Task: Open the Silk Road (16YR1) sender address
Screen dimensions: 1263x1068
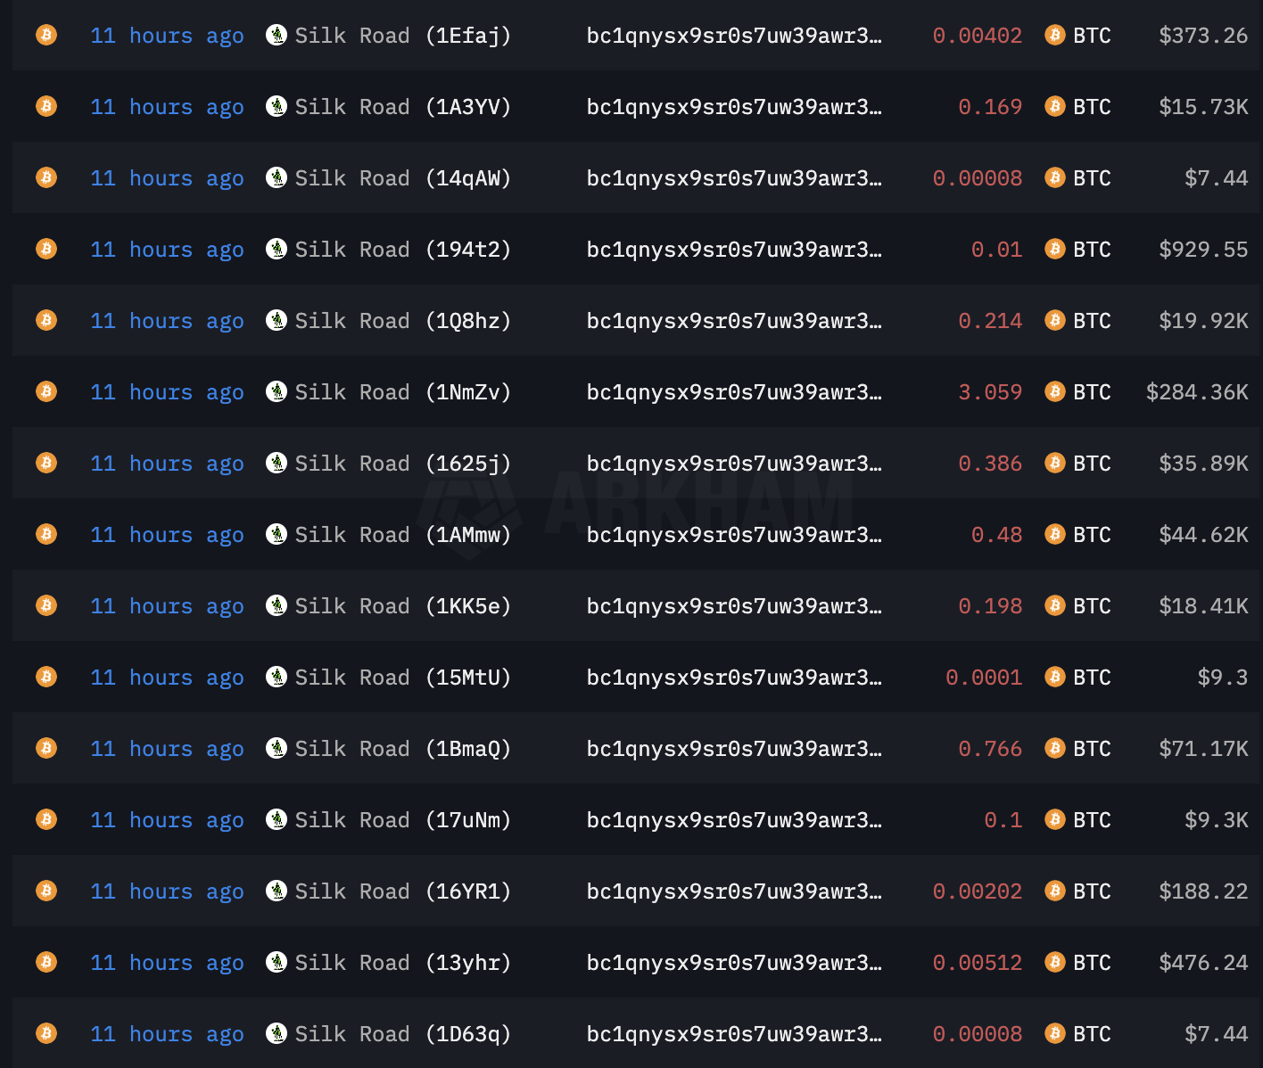Action: pyautogui.click(x=402, y=891)
